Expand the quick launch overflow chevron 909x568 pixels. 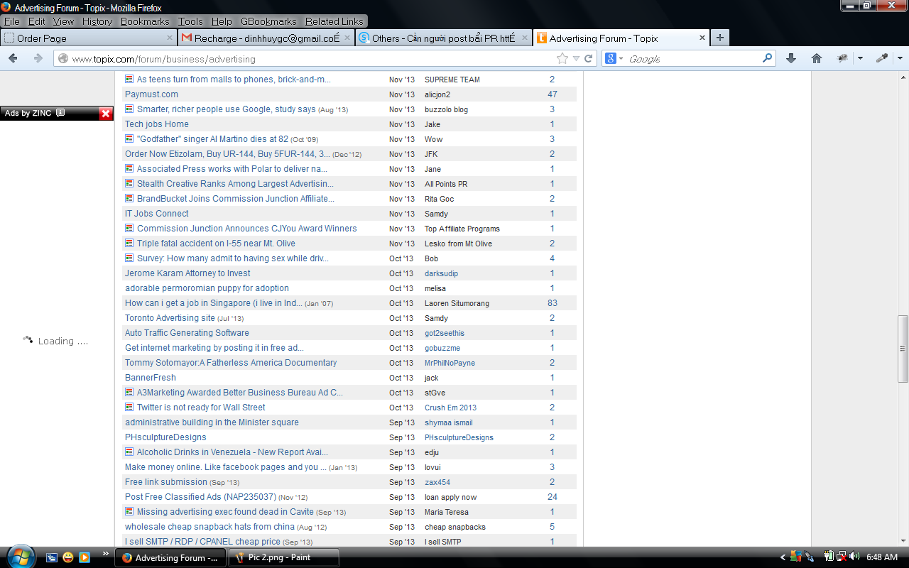106,554
